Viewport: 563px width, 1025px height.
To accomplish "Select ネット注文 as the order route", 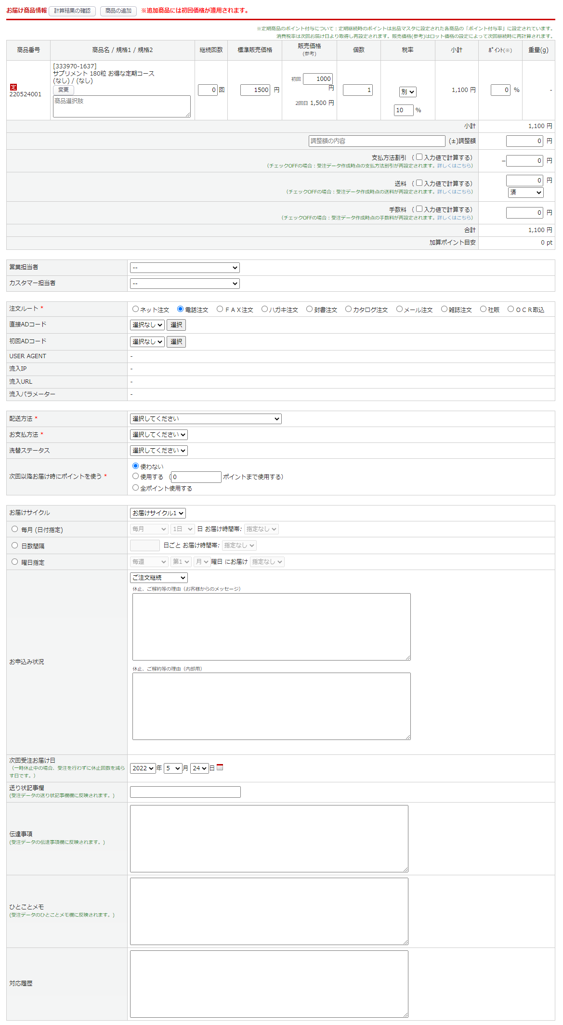I will click(x=136, y=309).
